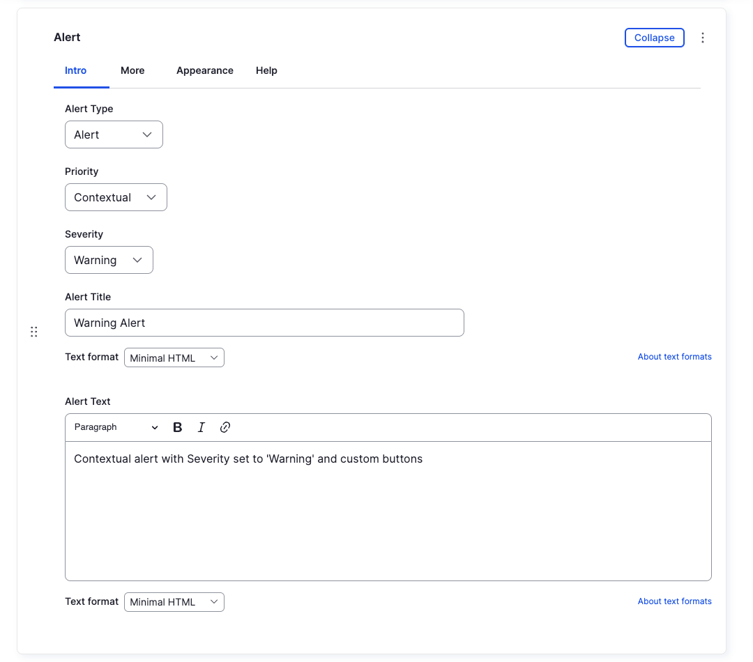This screenshot has width=753, height=662.
Task: Open the Help tab
Action: (266, 70)
